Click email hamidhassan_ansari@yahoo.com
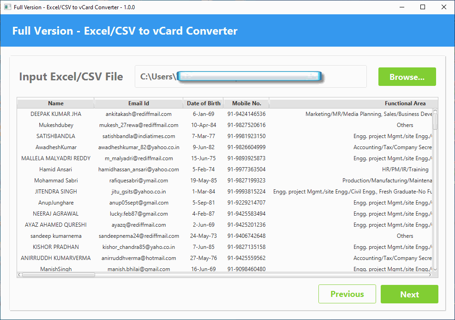Image resolution: width=455 pixels, height=320 pixels. tap(139, 169)
